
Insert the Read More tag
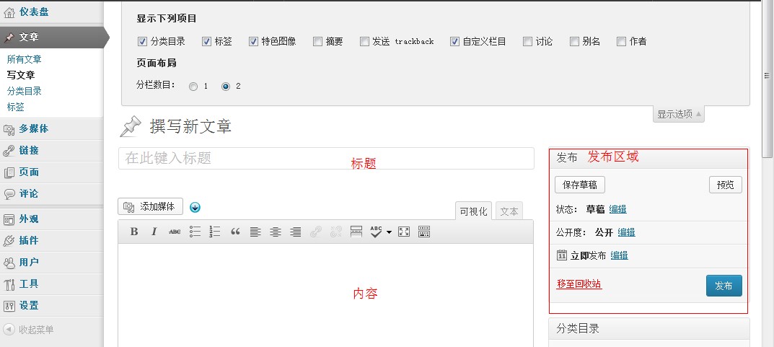(356, 232)
